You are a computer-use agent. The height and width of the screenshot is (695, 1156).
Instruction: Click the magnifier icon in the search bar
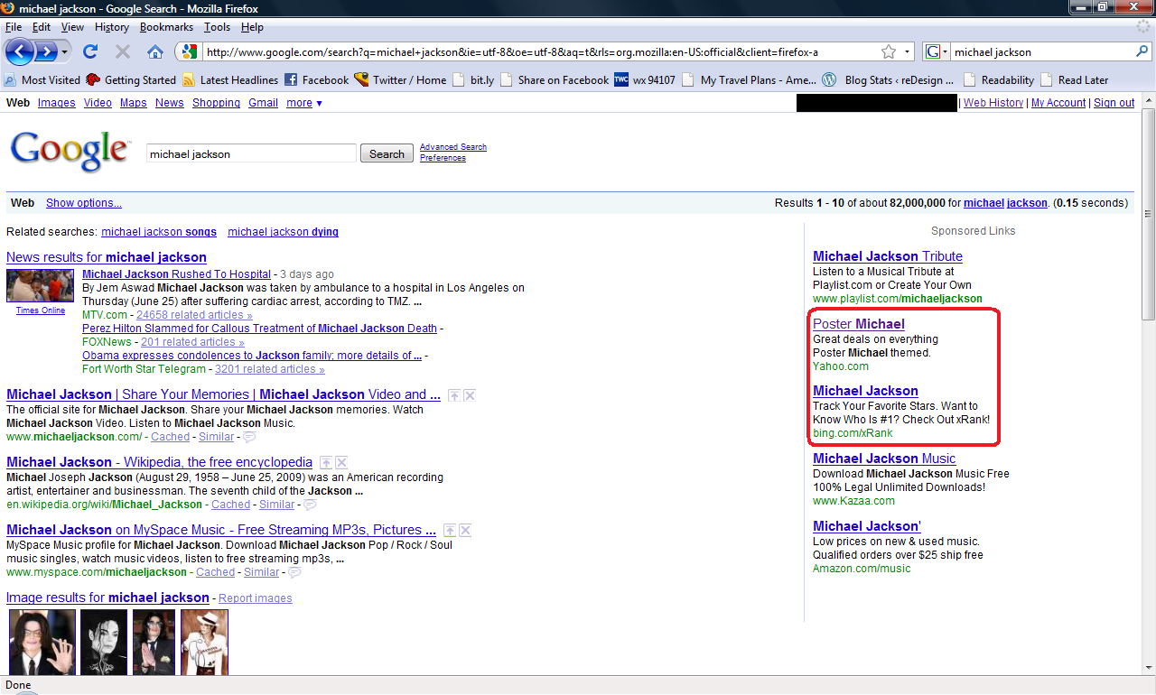click(x=1142, y=52)
